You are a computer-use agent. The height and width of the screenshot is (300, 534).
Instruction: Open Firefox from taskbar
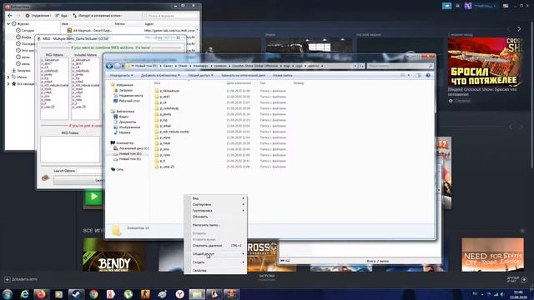click(41, 294)
